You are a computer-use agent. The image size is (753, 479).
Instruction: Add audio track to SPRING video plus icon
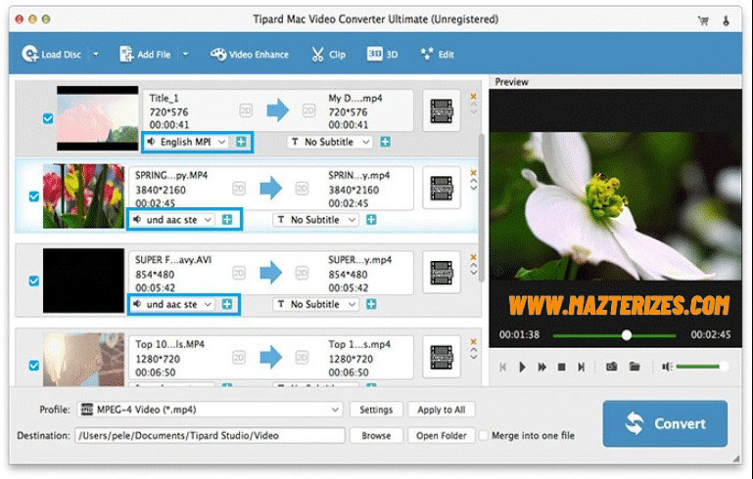227,220
